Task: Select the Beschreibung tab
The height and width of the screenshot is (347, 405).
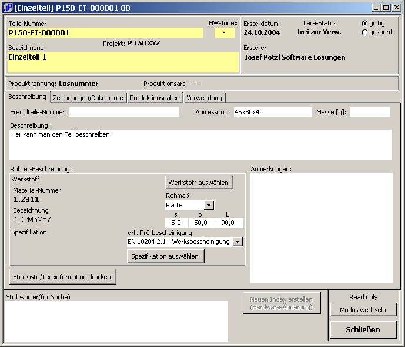Action: [x=28, y=97]
